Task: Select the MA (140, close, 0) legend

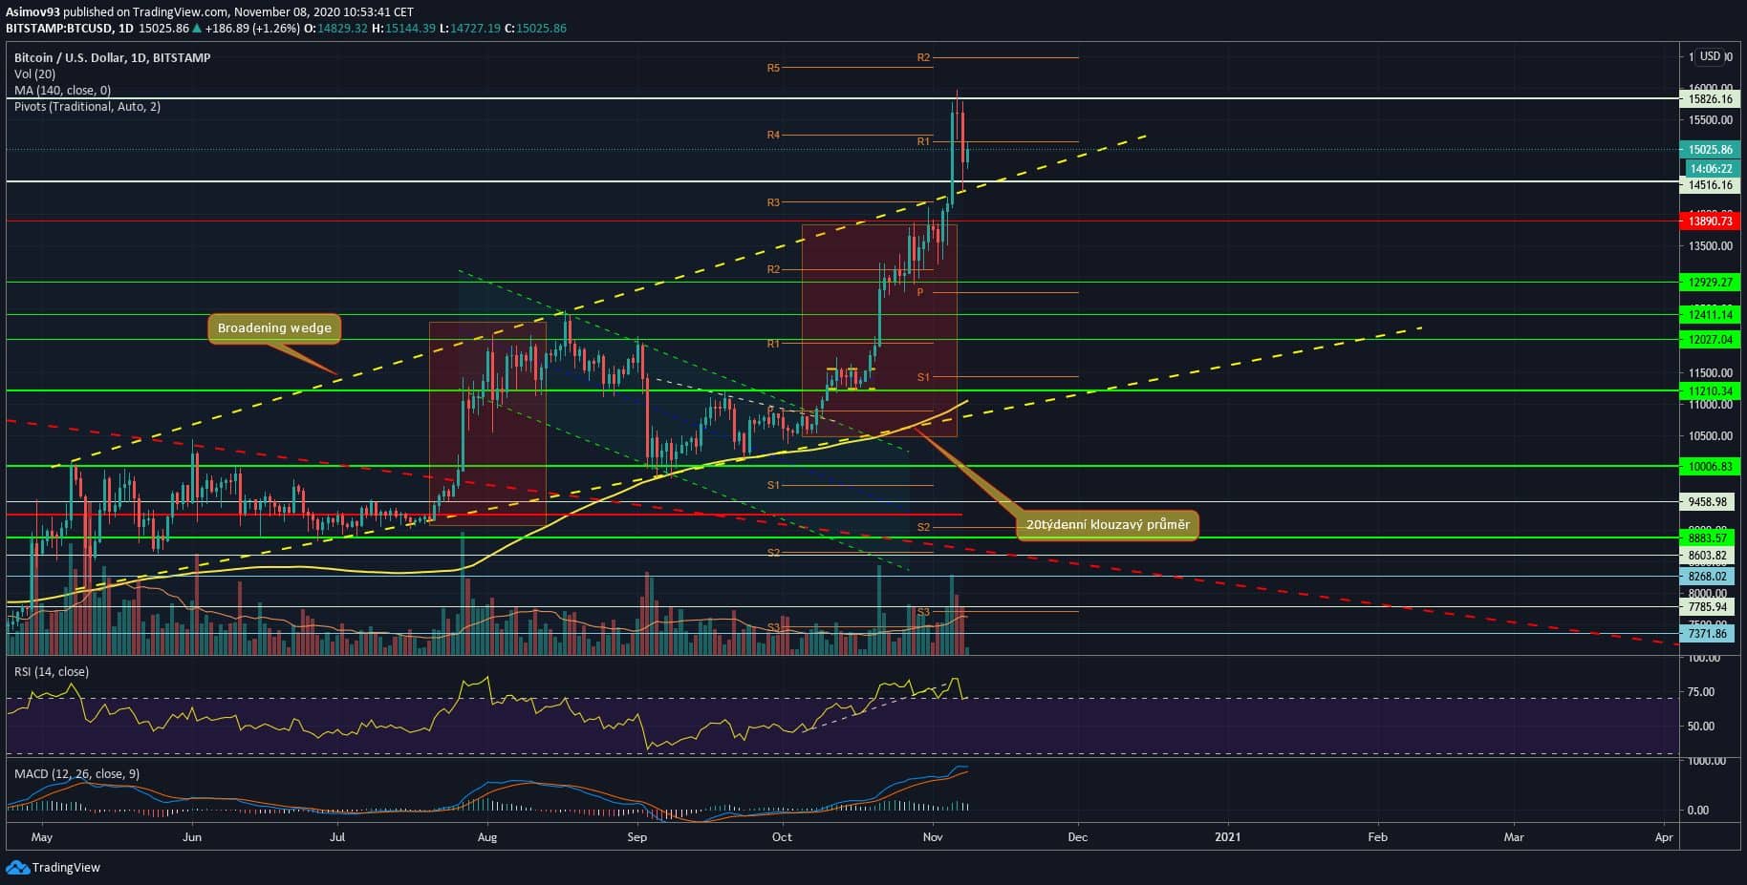Action: click(62, 91)
